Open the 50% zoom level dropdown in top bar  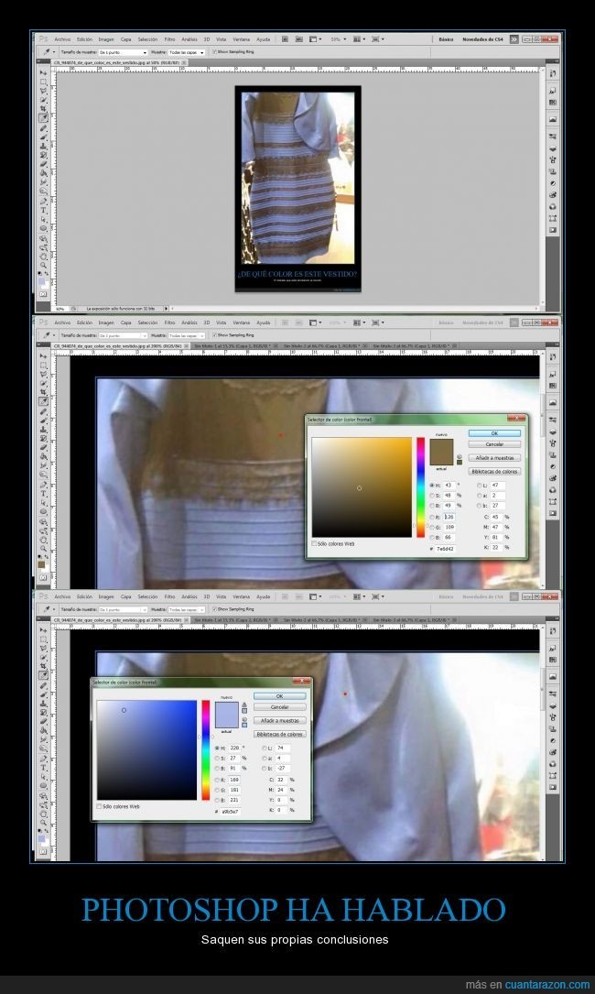(x=339, y=39)
